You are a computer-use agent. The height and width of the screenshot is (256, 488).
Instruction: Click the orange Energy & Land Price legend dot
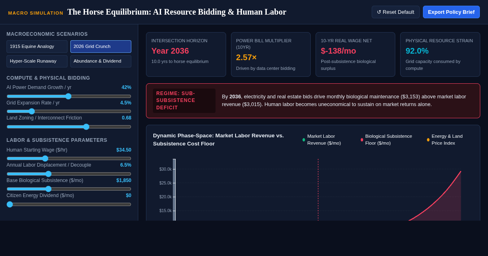[428, 140]
